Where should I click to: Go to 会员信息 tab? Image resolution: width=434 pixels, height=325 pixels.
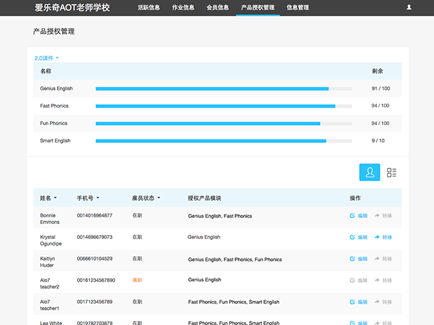click(218, 7)
